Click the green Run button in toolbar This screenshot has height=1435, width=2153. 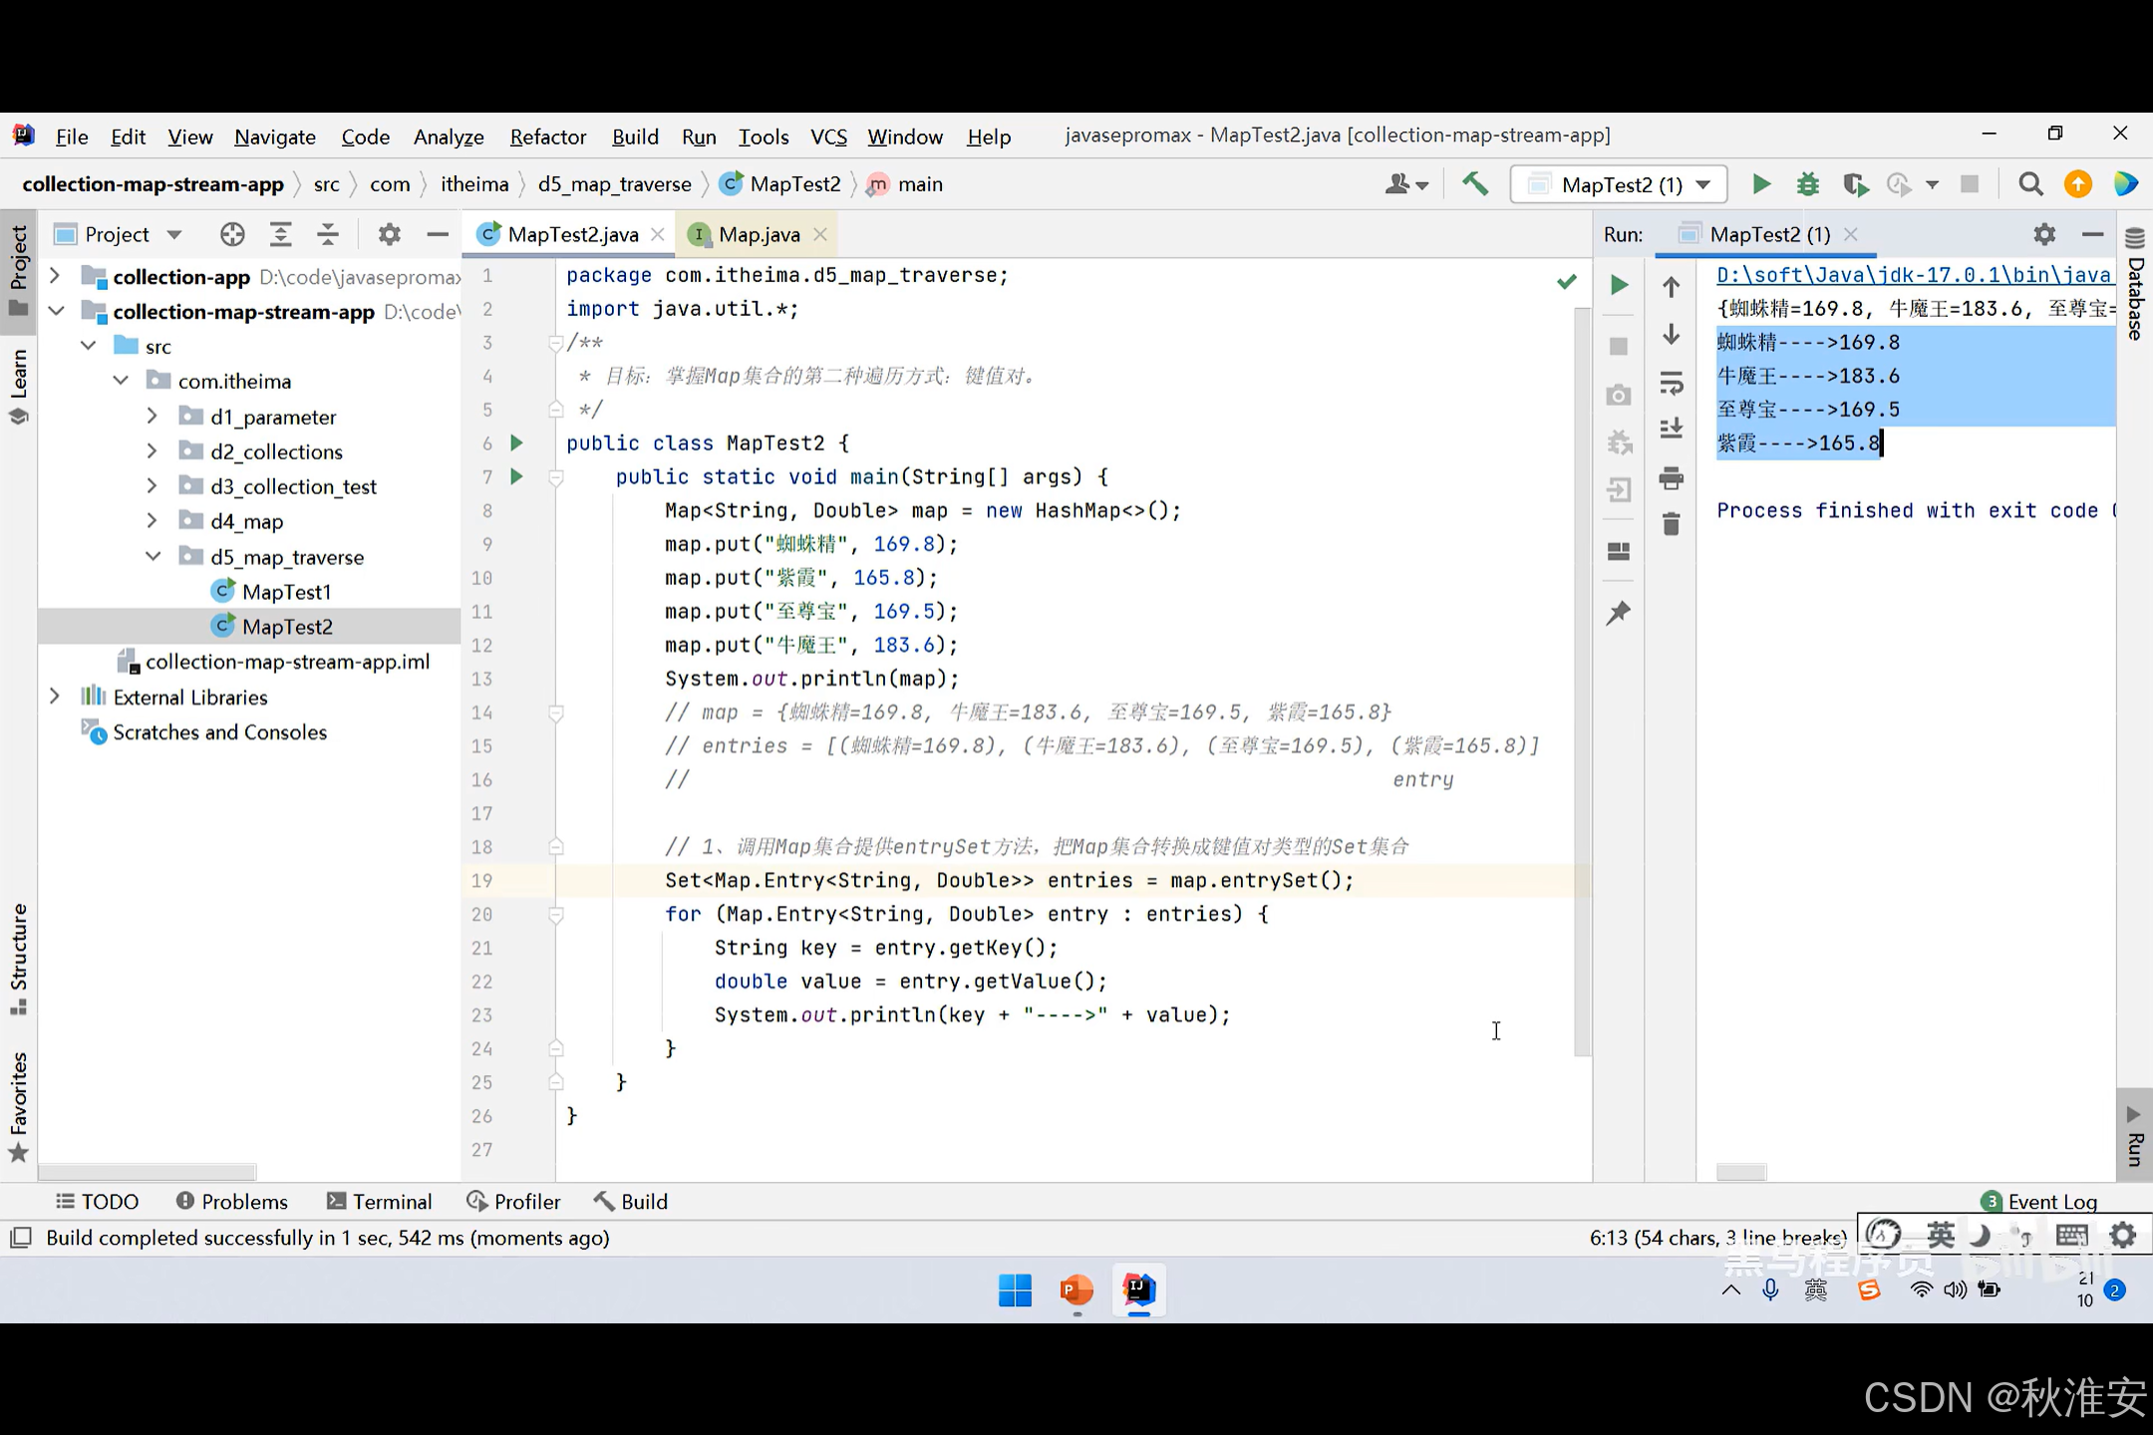(x=1760, y=184)
